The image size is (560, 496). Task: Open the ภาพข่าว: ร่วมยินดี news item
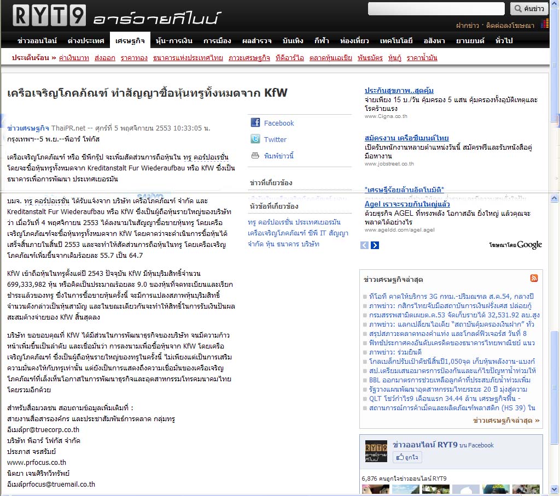[x=395, y=352]
